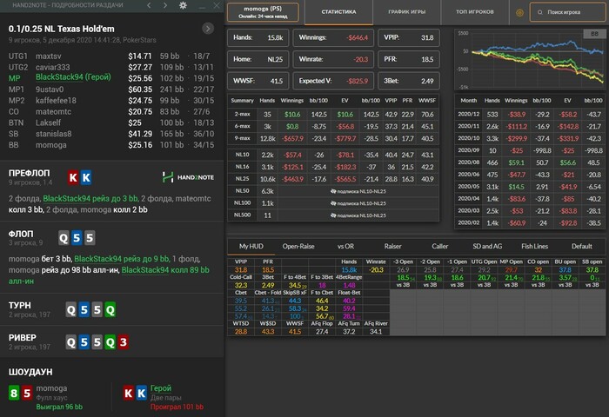Click inside the 'Поиск игрока' search field
The image size is (609, 417).
[567, 12]
